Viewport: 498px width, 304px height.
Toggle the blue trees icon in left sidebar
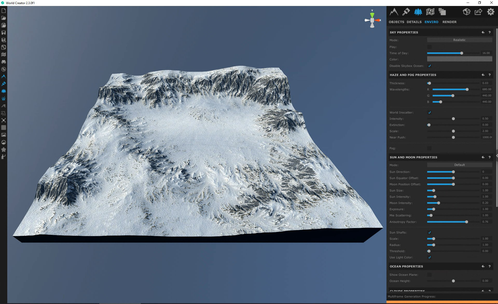(4, 91)
